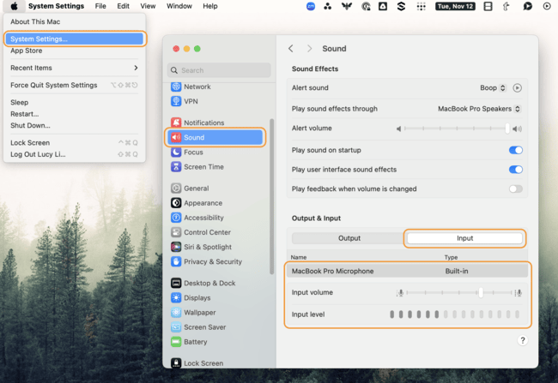Click the Privacy & Security hand icon

tap(176, 261)
